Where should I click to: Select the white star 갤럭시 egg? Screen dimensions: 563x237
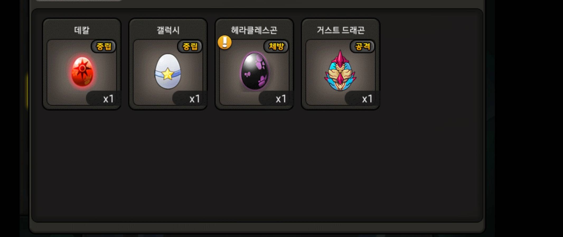(168, 71)
